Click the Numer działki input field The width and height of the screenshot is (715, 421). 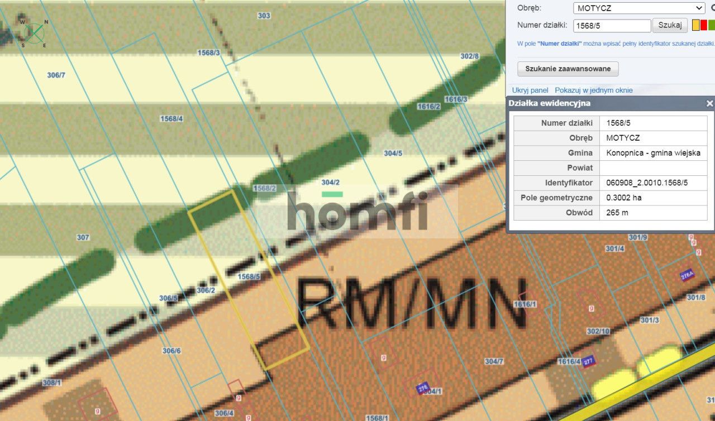click(612, 25)
